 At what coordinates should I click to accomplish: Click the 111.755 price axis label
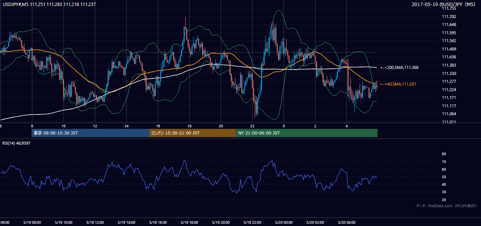pos(450,8)
